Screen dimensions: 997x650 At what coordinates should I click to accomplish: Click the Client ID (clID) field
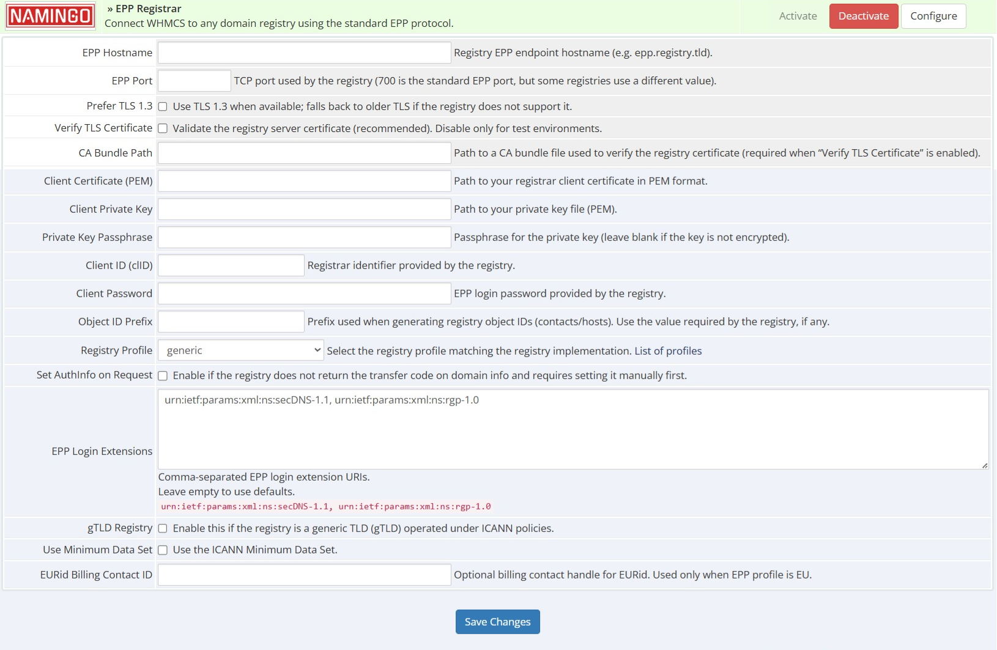coord(231,265)
